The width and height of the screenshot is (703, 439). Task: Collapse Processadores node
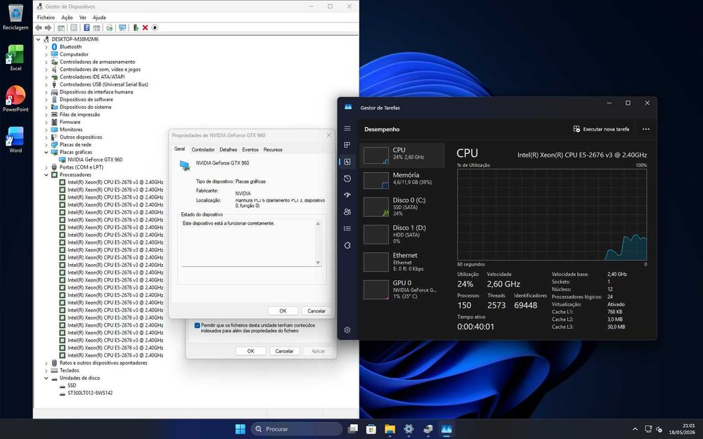coord(46,175)
